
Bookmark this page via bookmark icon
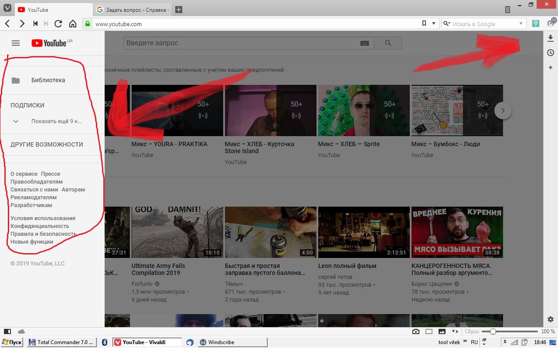click(424, 23)
